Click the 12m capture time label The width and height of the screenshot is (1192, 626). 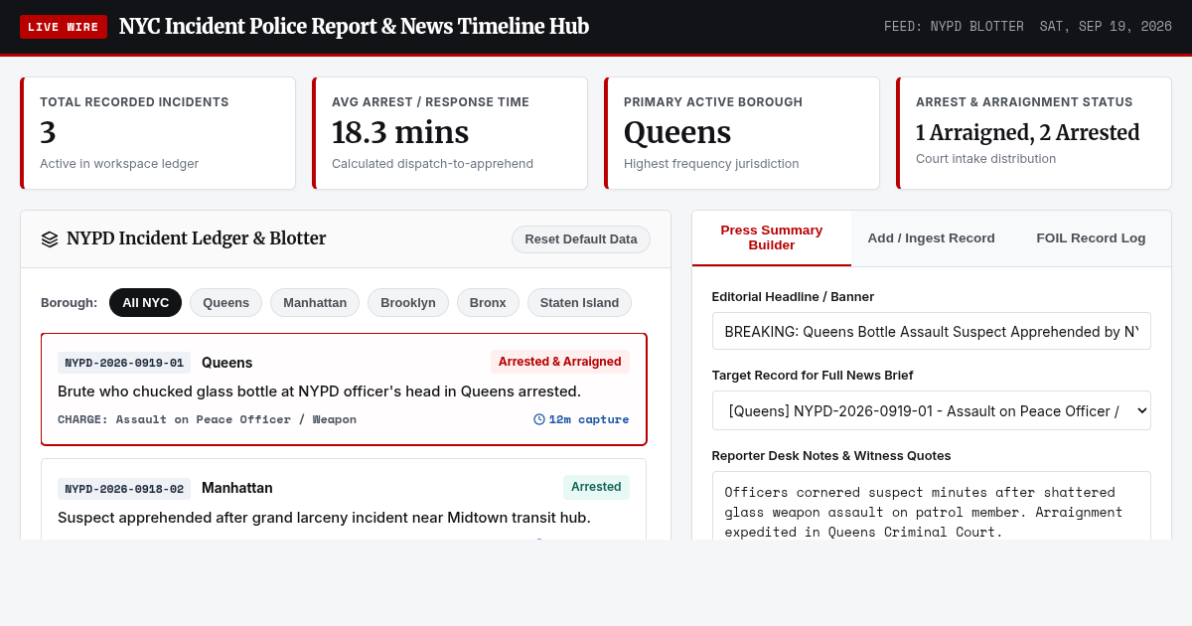(x=589, y=419)
